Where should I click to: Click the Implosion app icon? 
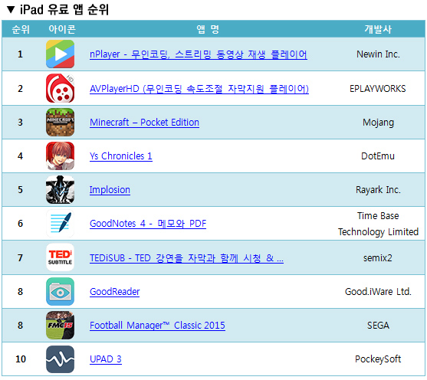[61, 190]
